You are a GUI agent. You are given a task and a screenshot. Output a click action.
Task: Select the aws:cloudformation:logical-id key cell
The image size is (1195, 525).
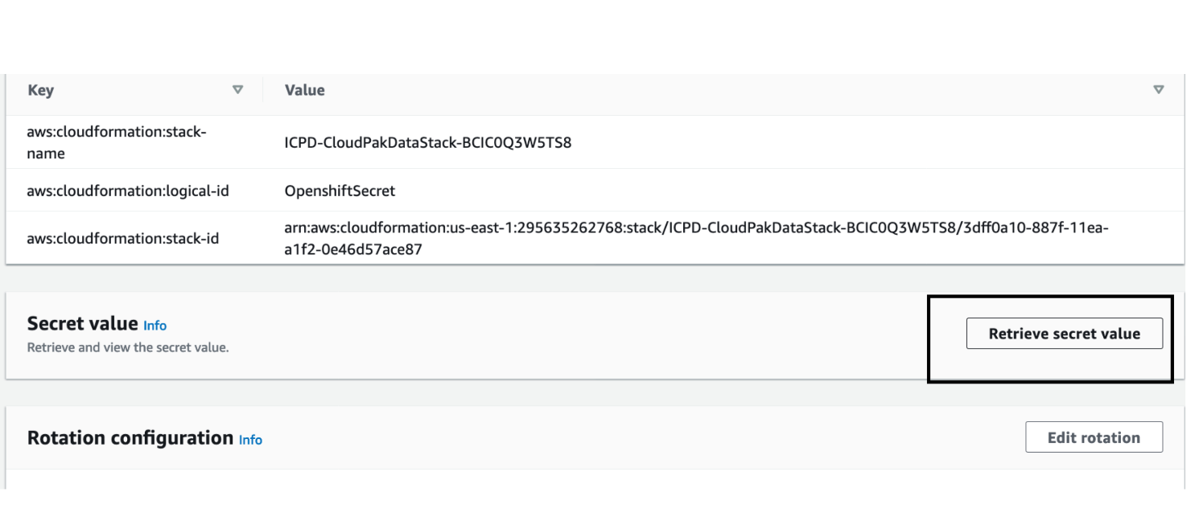[128, 191]
